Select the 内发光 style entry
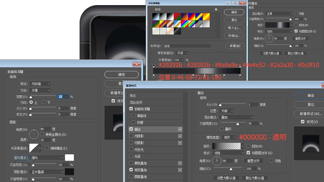Viewport: 324px width, 182px height. pos(155,150)
